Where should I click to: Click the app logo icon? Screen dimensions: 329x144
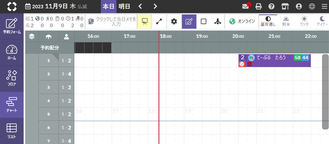12,6
